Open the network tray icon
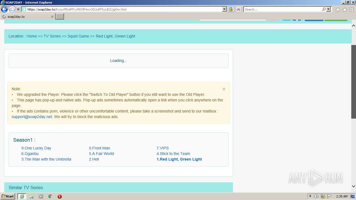 [323, 196]
